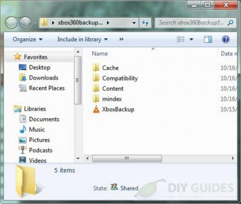Select the Cache folder
The height and width of the screenshot is (204, 241).
106,68
